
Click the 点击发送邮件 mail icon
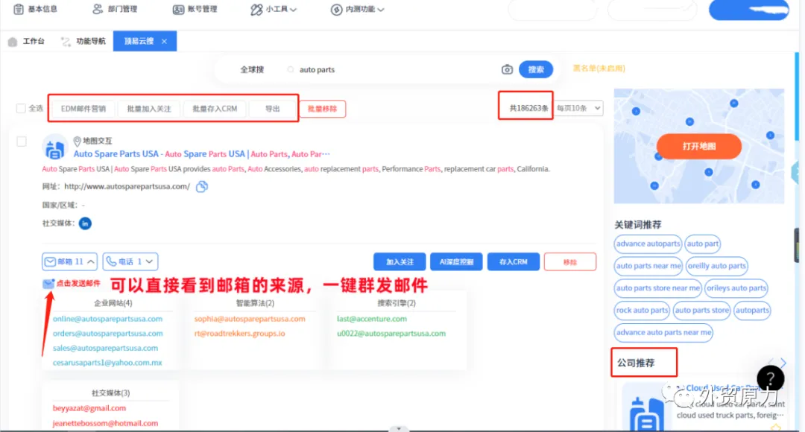[48, 283]
